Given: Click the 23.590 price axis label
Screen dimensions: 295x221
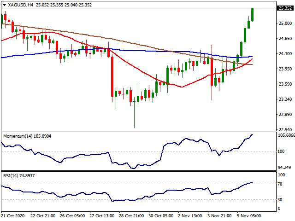Looking at the screenshot, I should pyautogui.click(x=285, y=84).
